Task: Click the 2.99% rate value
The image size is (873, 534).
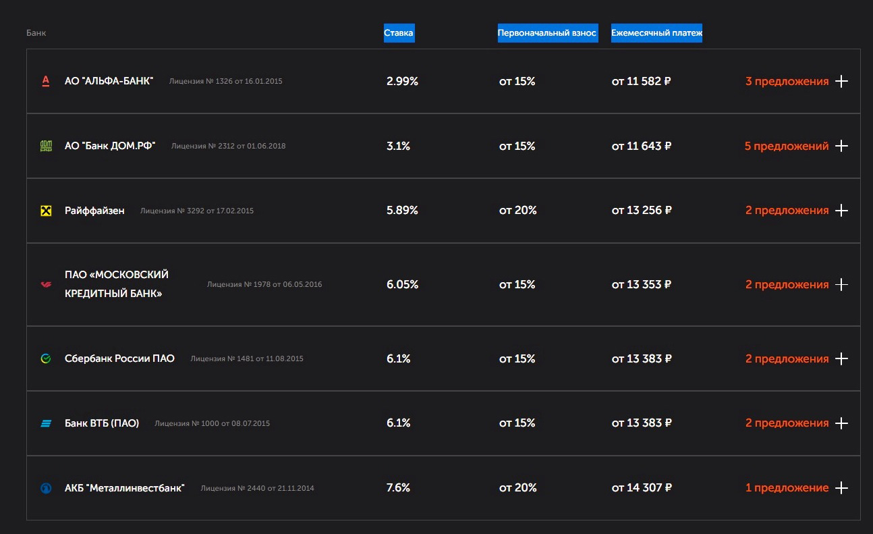Action: [x=402, y=82]
